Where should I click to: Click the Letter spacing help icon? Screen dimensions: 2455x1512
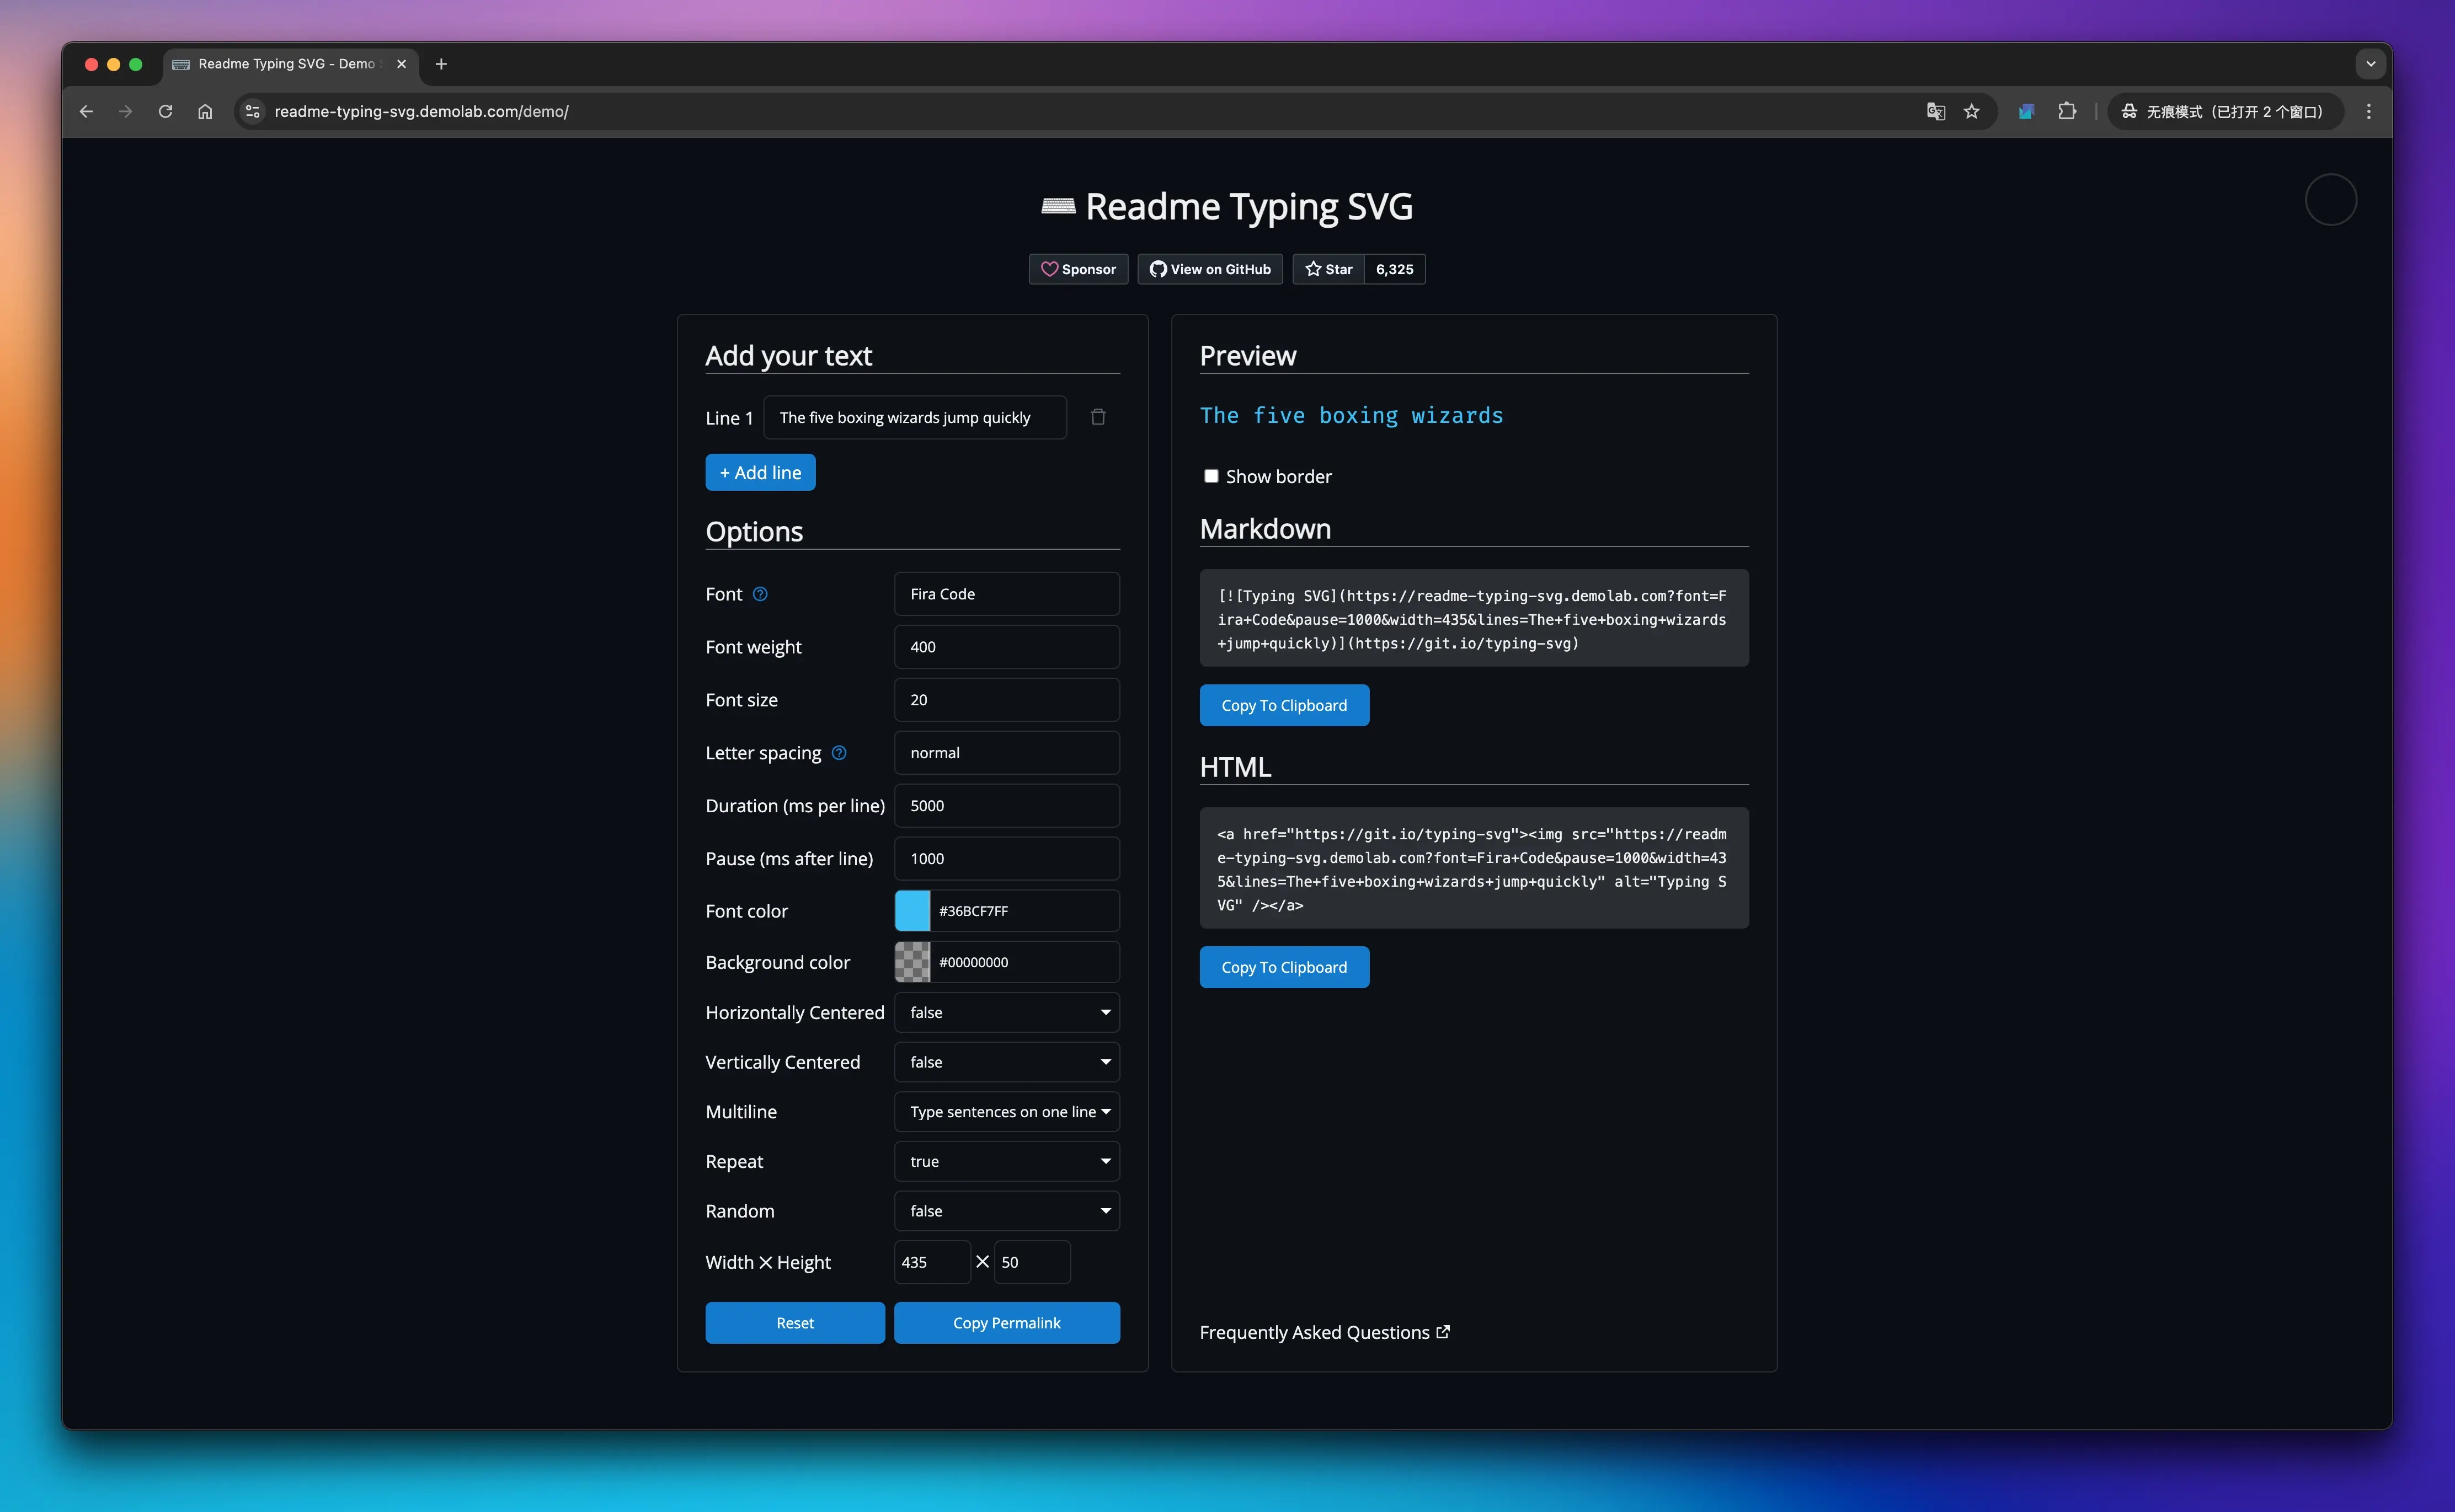click(x=839, y=753)
